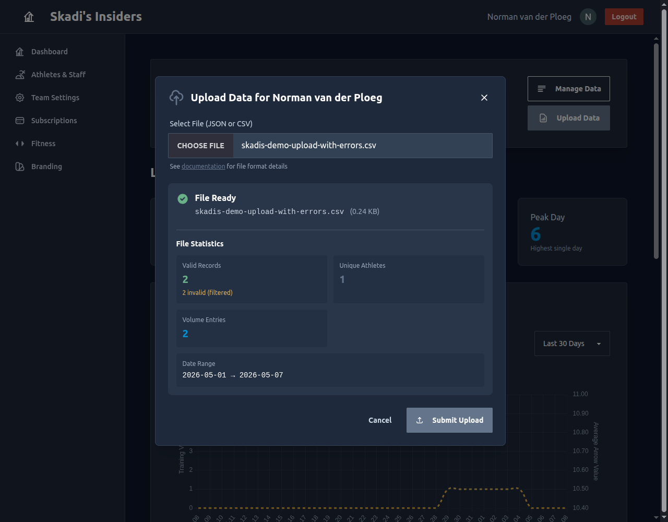Click the Team Settings gear icon
Image resolution: width=668 pixels, height=522 pixels.
click(20, 98)
